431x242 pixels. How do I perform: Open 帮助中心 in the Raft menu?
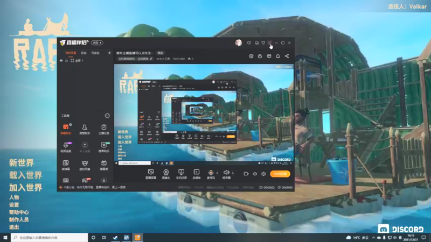click(19, 212)
